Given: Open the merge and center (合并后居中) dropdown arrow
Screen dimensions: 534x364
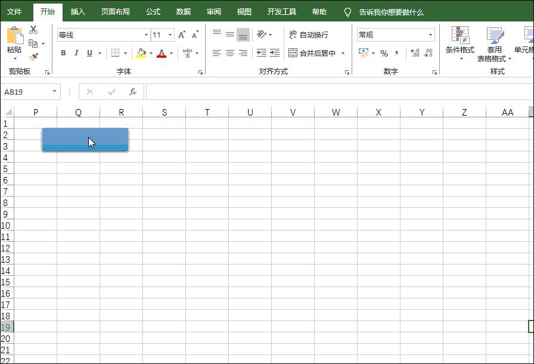Looking at the screenshot, I should (344, 53).
